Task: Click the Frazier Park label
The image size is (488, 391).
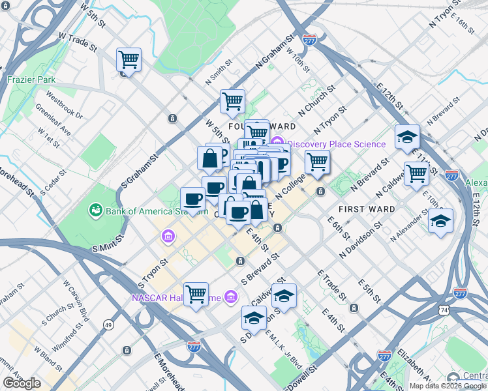Action: click(31, 80)
